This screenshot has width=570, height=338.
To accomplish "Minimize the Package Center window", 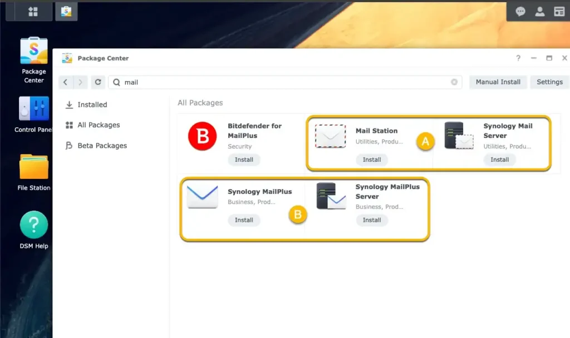I will [x=534, y=58].
